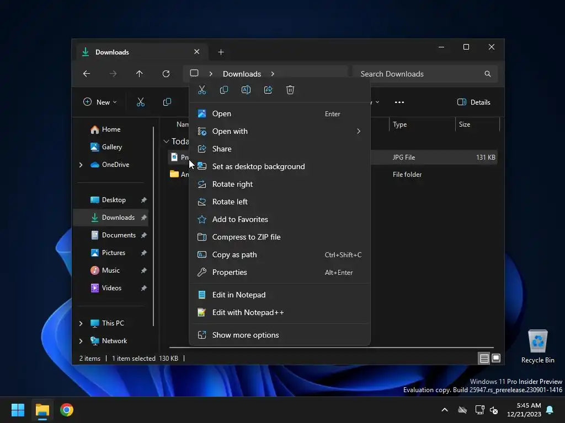The width and height of the screenshot is (565, 423).
Task: Open the See more ellipsis menu
Action: 399,102
